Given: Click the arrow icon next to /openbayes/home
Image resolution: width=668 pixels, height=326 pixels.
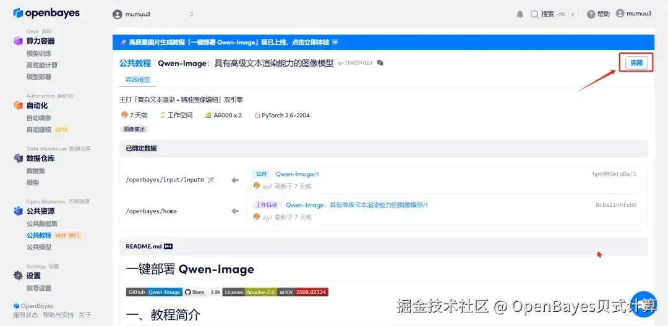Looking at the screenshot, I should coord(235,211).
